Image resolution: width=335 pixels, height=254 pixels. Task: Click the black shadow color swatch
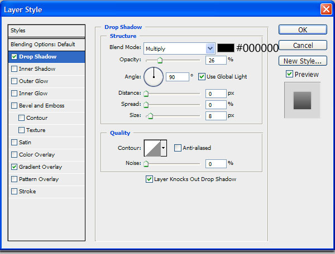(226, 48)
